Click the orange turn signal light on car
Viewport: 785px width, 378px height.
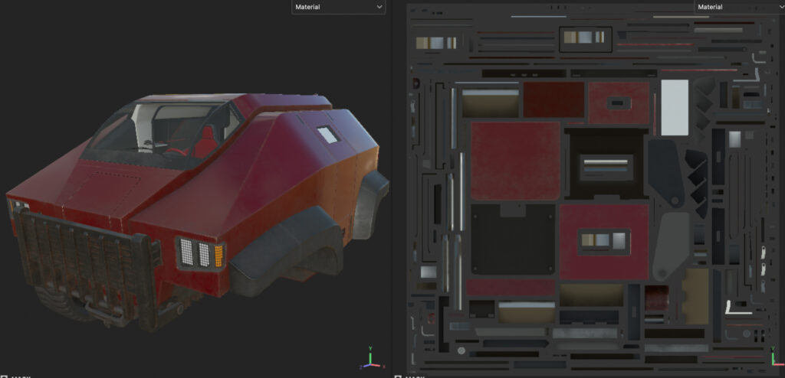tap(218, 255)
